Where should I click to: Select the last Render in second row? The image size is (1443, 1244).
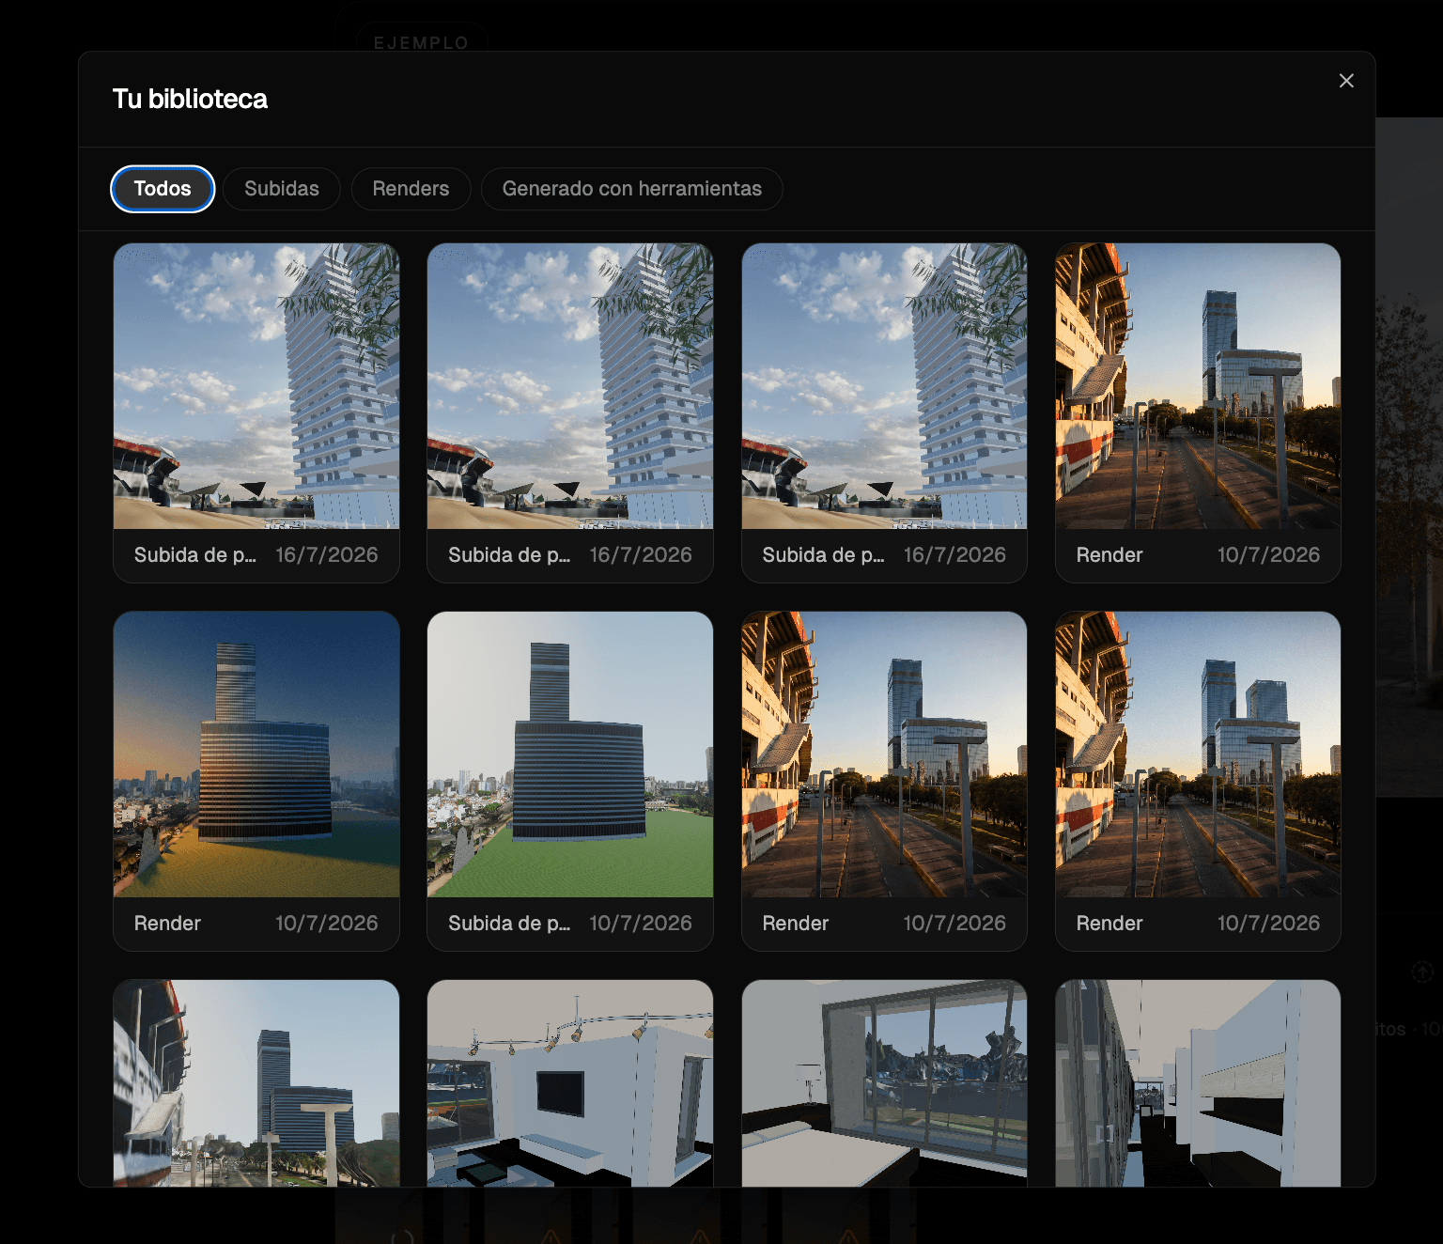[1198, 782]
